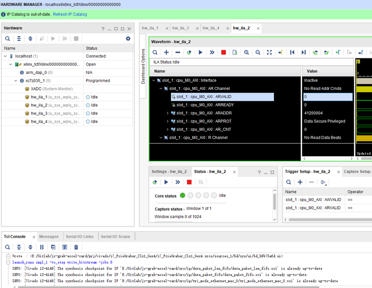Open Dashboard Options side panel

pyautogui.click(x=143, y=66)
